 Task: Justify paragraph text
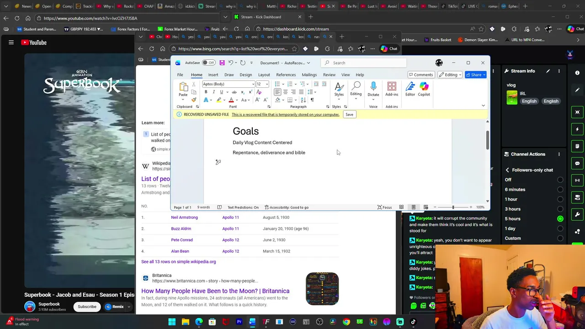(301, 92)
